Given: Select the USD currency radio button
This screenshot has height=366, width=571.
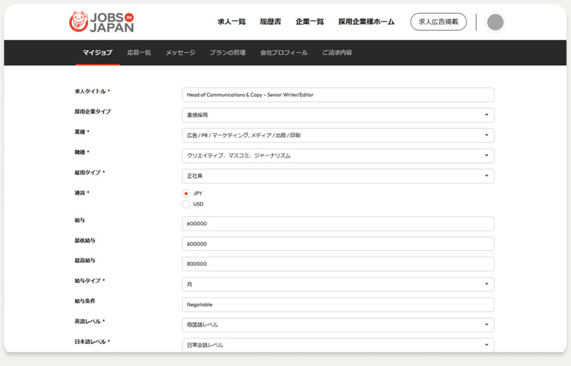Looking at the screenshot, I should (186, 204).
